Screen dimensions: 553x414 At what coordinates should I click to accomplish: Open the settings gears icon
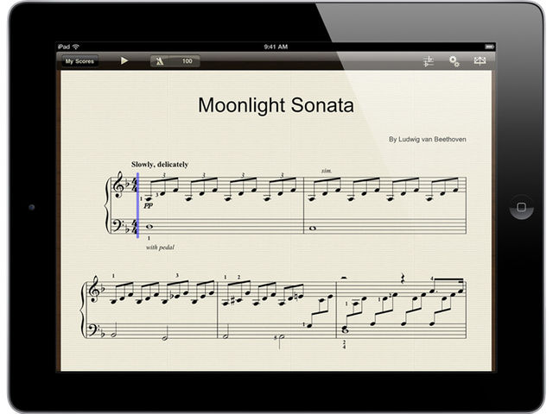[x=454, y=61]
